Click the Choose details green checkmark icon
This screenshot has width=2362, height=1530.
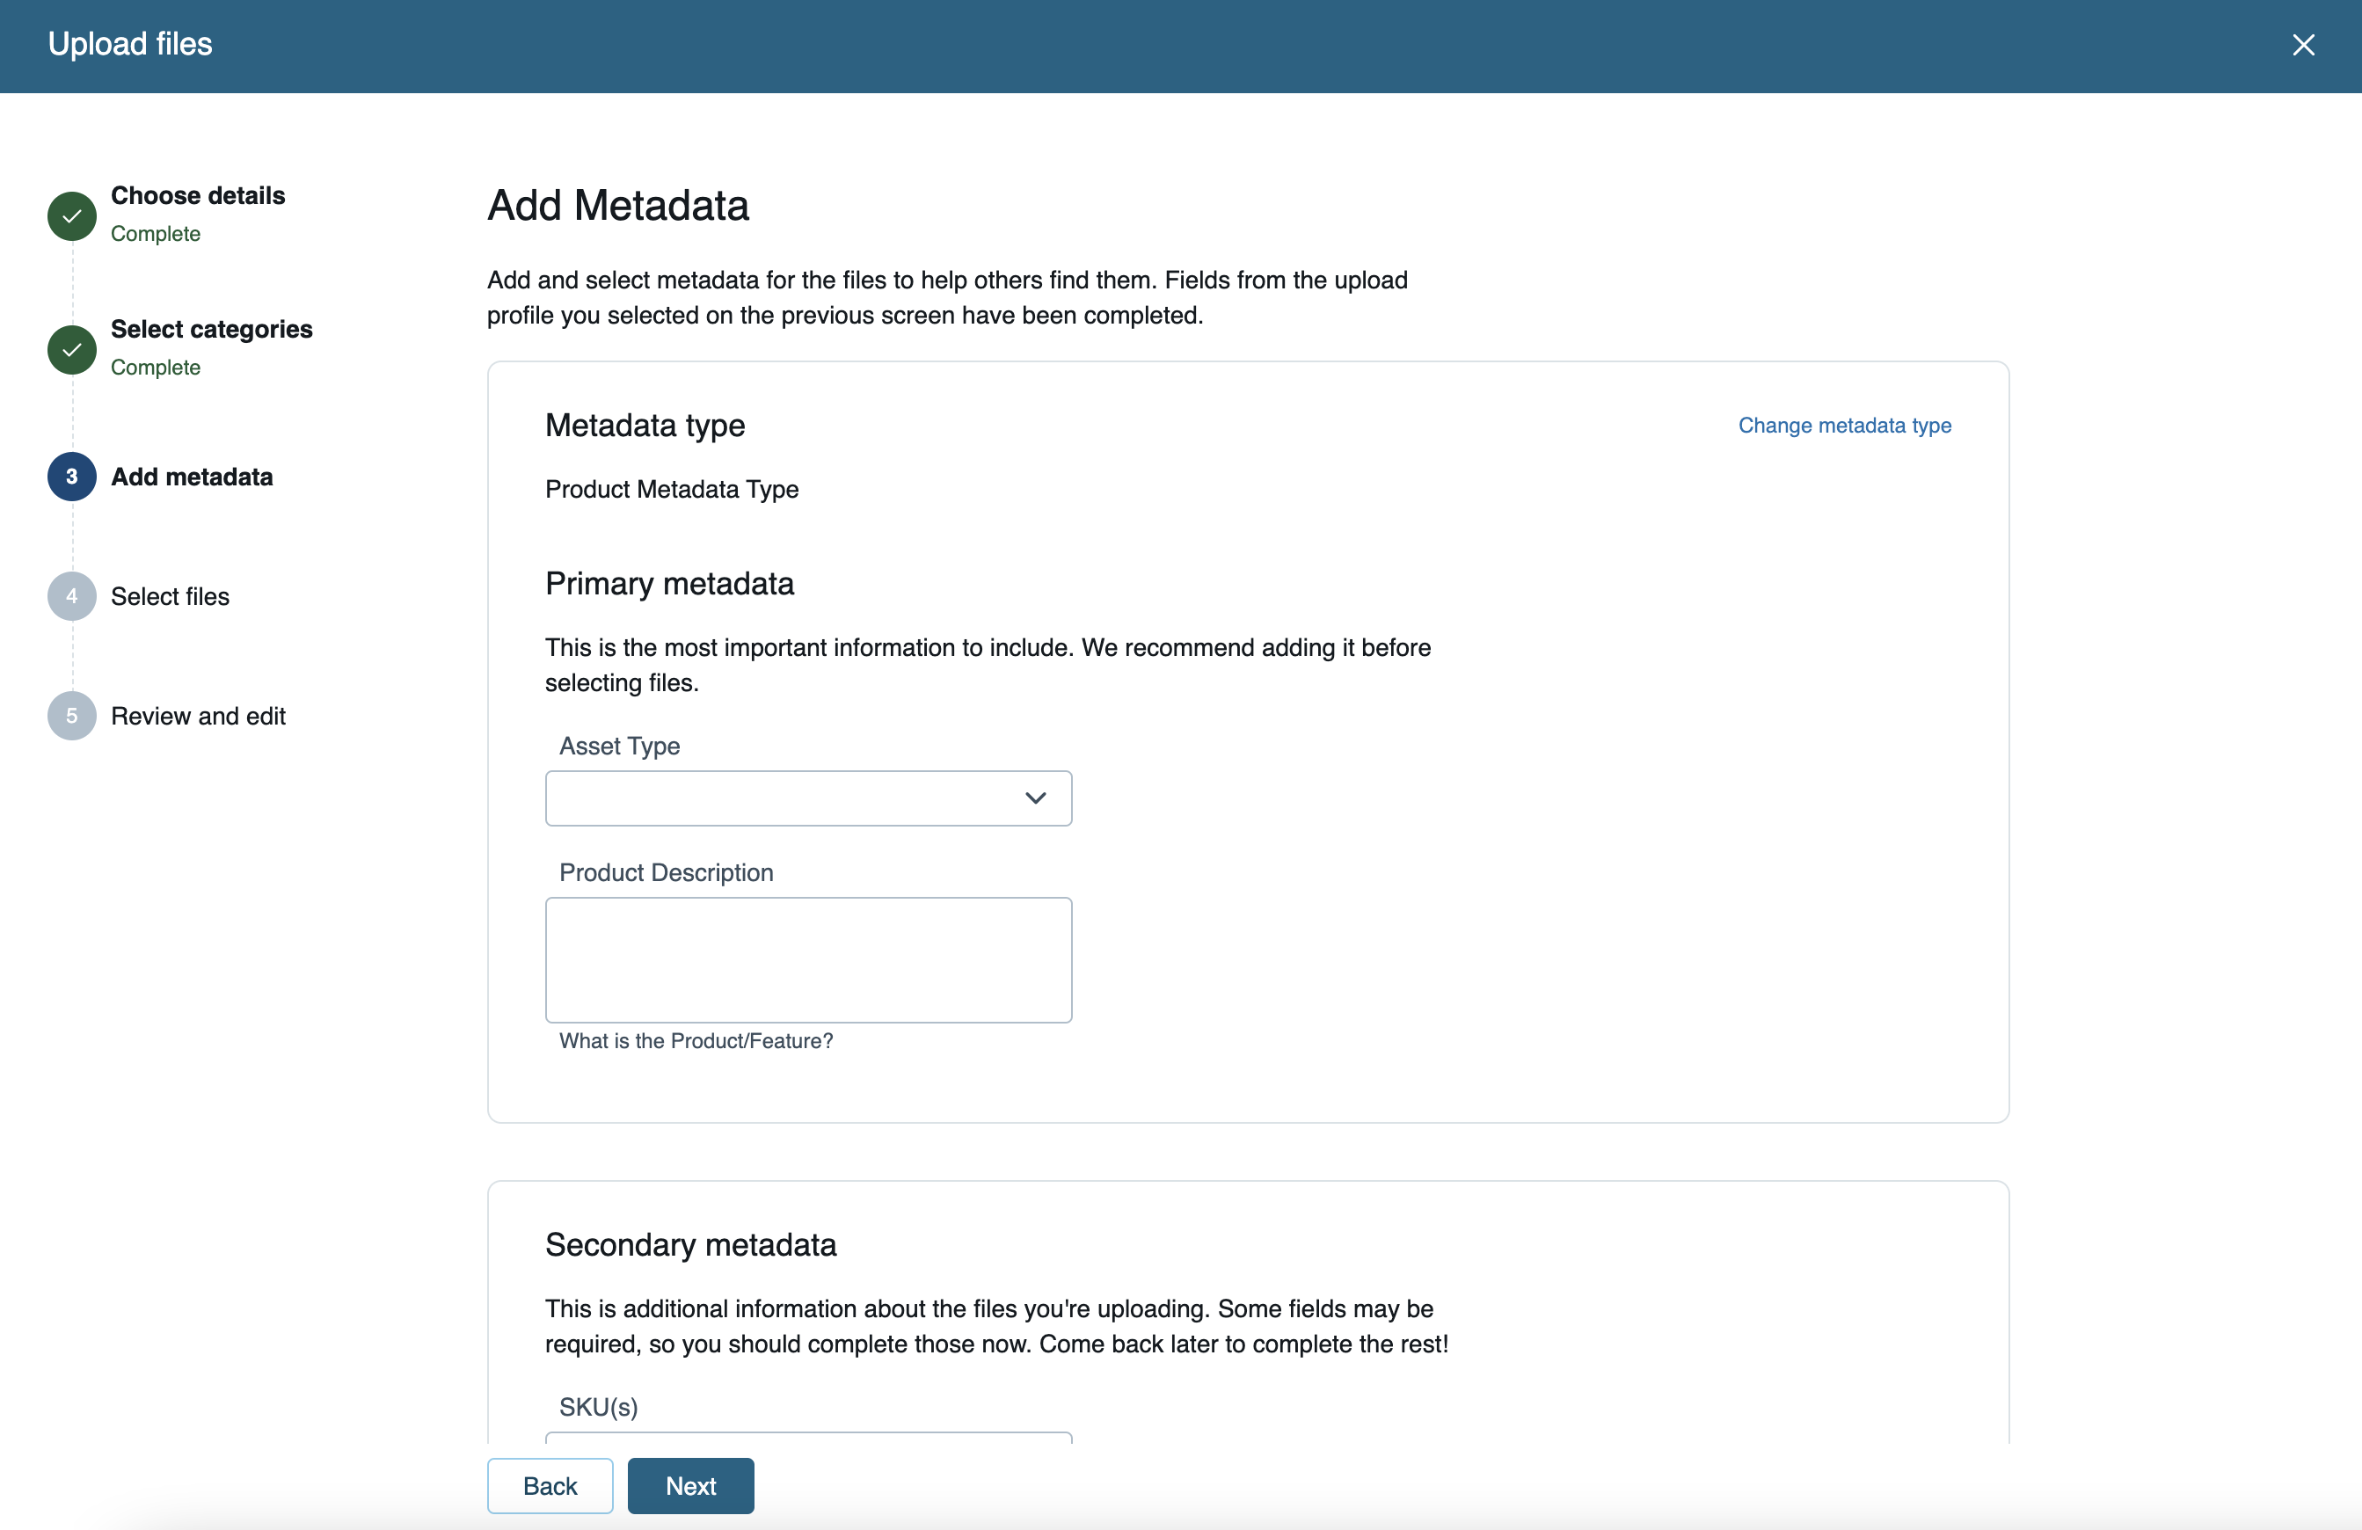(x=71, y=215)
